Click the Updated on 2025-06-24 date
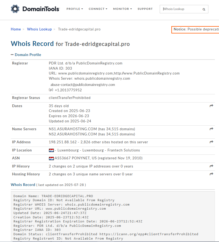 [70, 121]
